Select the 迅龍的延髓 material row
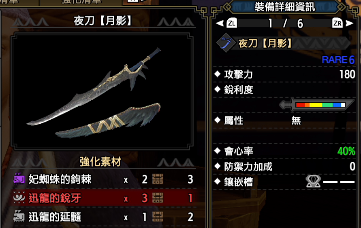The image size is (361, 228). [103, 217]
